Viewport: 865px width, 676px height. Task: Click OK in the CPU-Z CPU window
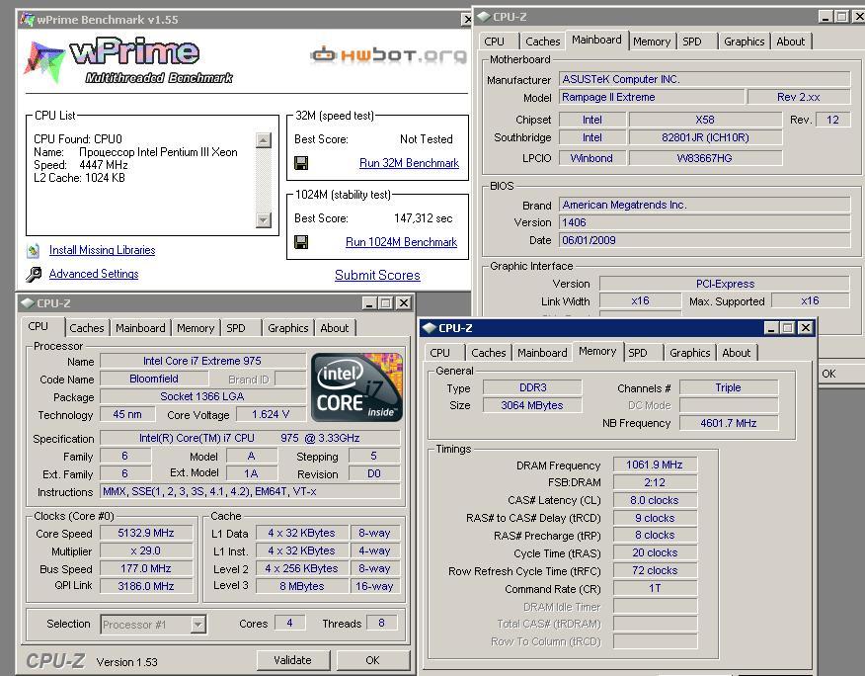[x=373, y=660]
